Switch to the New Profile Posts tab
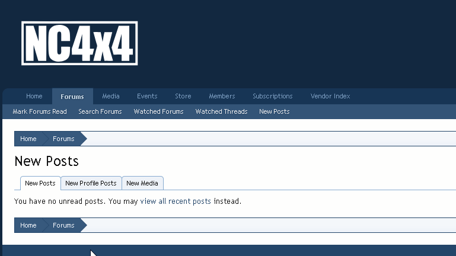Image resolution: width=456 pixels, height=256 pixels. pyautogui.click(x=91, y=183)
